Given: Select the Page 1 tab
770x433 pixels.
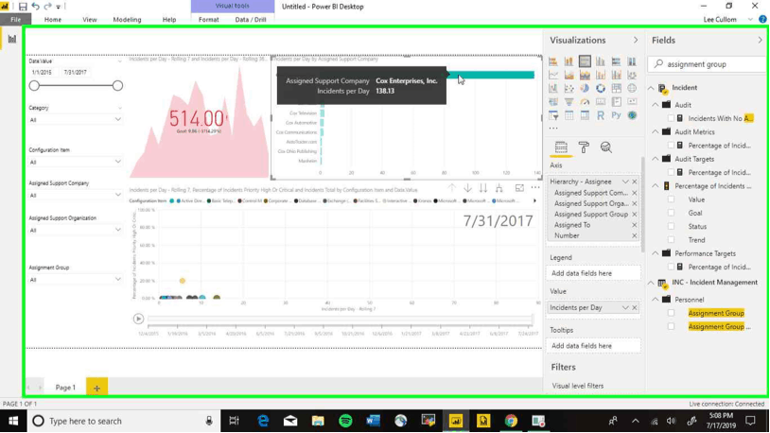Looking at the screenshot, I should pos(65,388).
